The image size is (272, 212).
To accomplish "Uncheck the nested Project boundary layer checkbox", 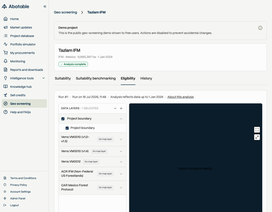I will (x=67, y=128).
